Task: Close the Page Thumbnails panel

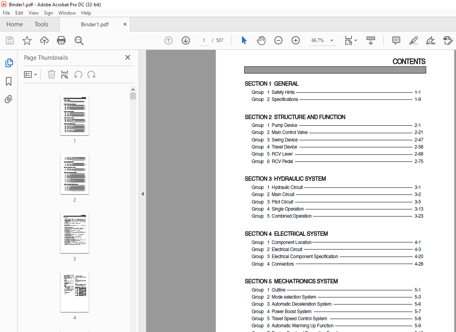Action: pos(127,58)
